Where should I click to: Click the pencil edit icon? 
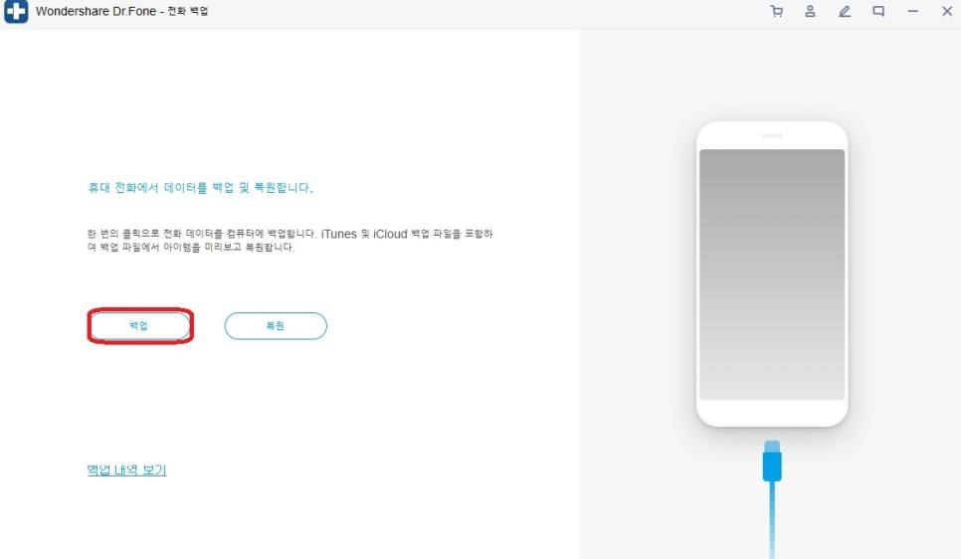tap(845, 11)
